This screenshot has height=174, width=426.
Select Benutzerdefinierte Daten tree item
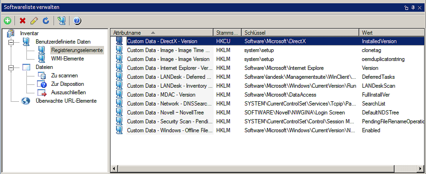tap(63, 42)
